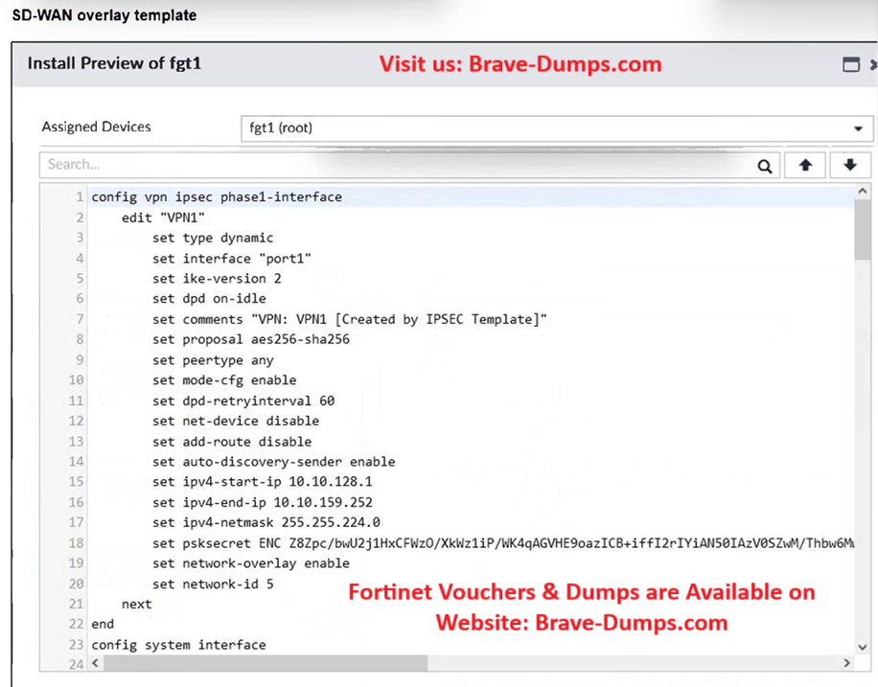Click the horizontal scrollbar thumb below the code
This screenshot has width=878, height=687.
259,663
